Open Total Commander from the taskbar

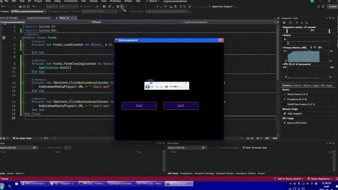(x=34, y=184)
